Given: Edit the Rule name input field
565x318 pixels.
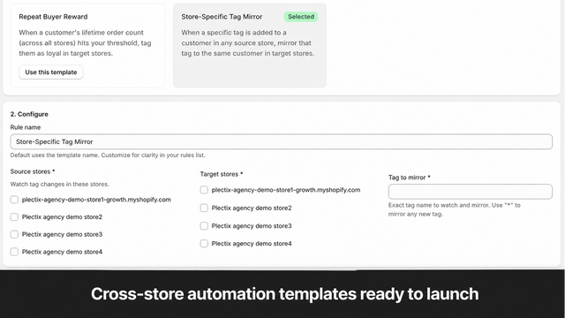Looking at the screenshot, I should click(281, 141).
